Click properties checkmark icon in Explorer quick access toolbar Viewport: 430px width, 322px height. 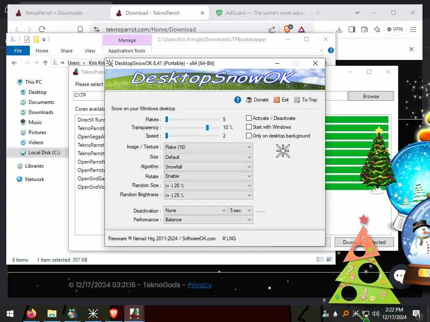click(x=26, y=39)
